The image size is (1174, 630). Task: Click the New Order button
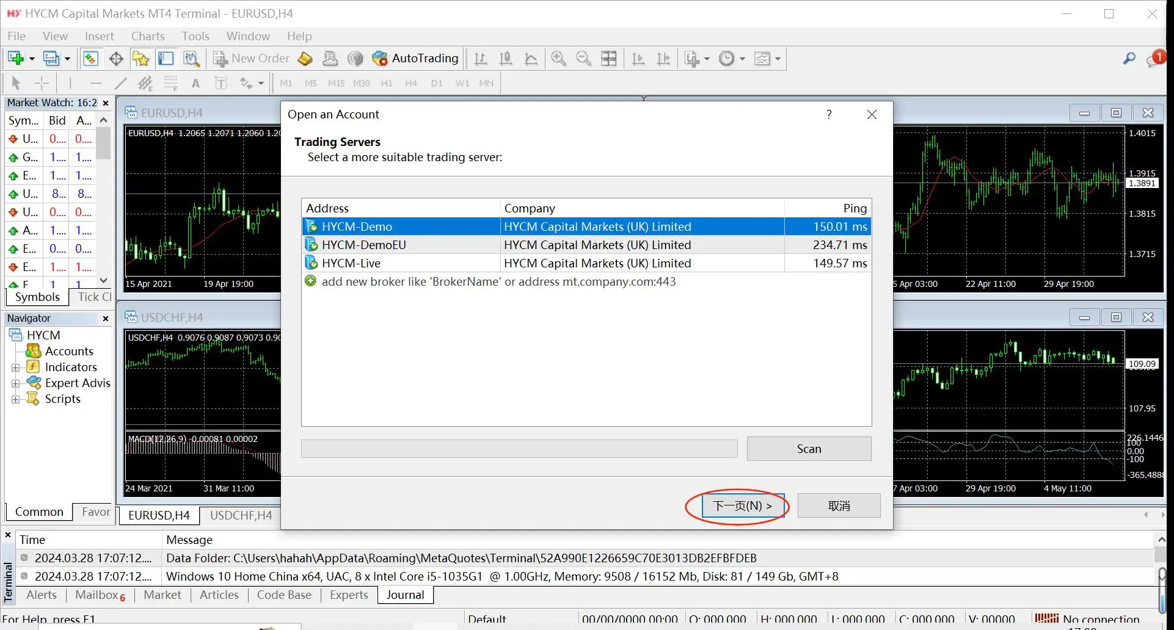click(251, 59)
